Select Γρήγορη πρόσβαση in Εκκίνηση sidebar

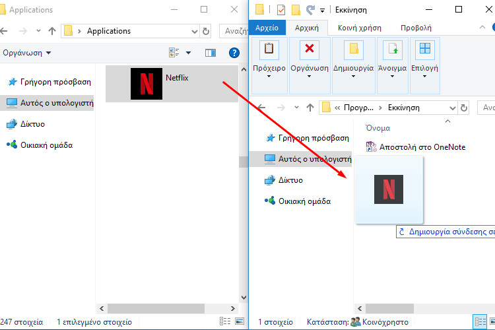(307, 138)
